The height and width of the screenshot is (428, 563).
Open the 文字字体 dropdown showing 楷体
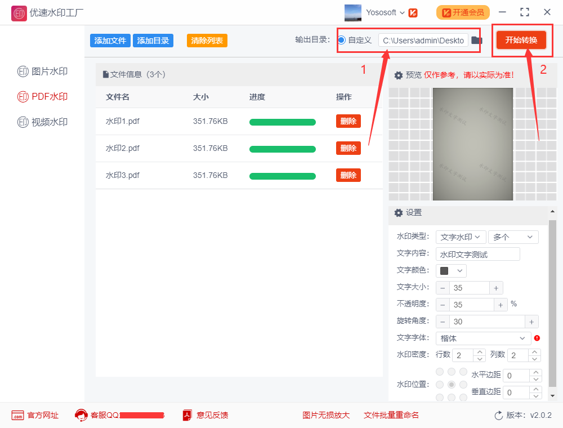coord(483,338)
